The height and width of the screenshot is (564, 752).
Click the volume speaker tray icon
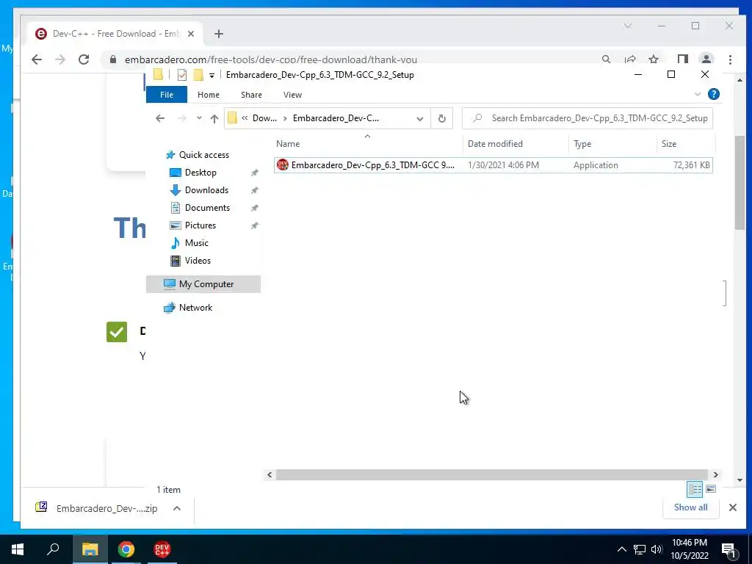pyautogui.click(x=657, y=549)
